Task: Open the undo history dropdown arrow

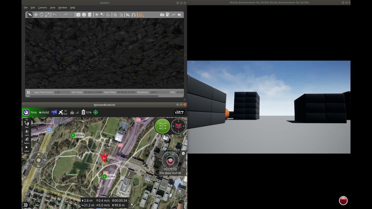Action: click(x=60, y=15)
